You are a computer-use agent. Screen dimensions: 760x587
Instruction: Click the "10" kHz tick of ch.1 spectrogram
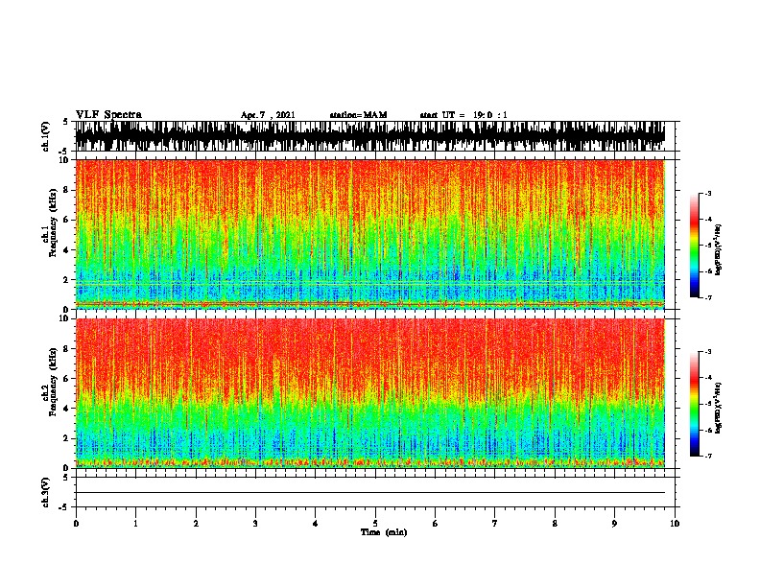[x=65, y=160]
